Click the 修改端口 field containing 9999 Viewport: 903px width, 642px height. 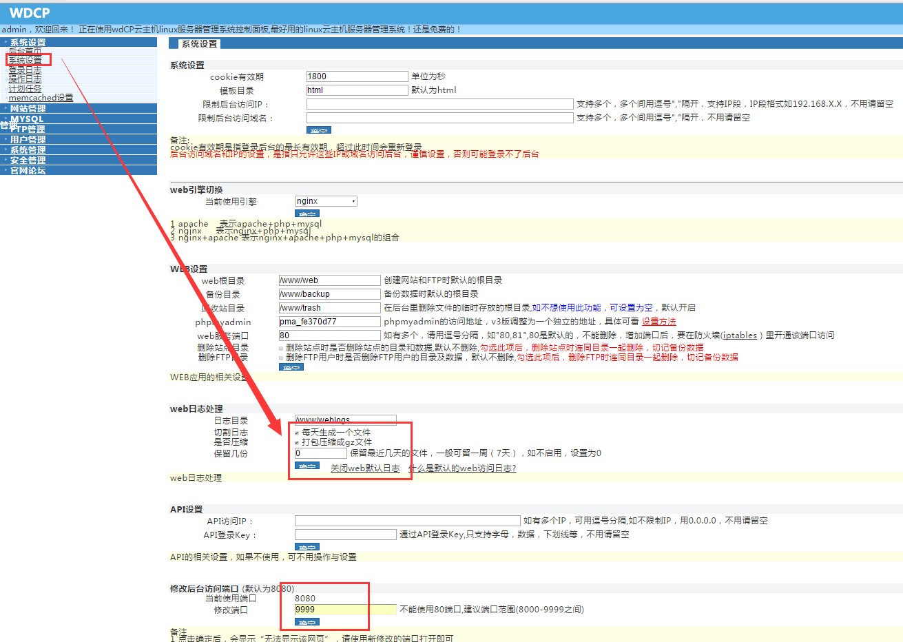click(345, 610)
